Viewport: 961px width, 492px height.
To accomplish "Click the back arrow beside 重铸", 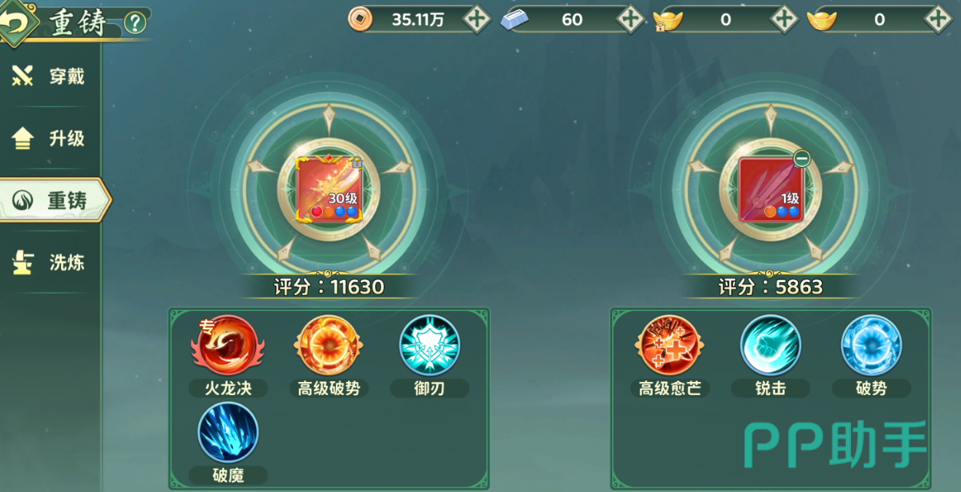I will 16,23.
